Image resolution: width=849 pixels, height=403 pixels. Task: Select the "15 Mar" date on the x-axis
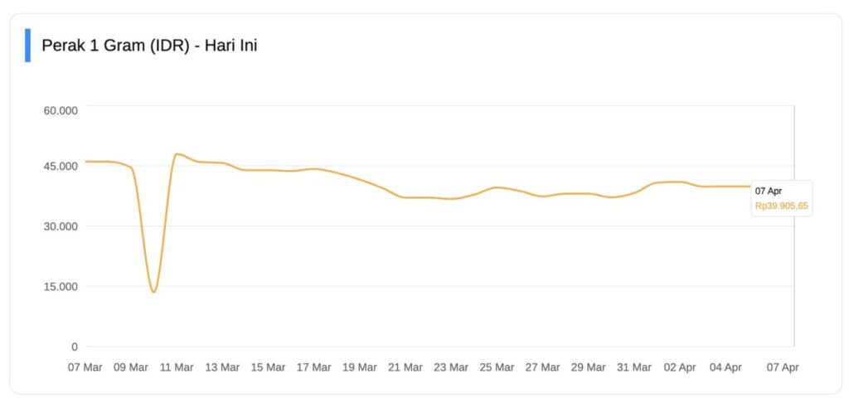268,367
